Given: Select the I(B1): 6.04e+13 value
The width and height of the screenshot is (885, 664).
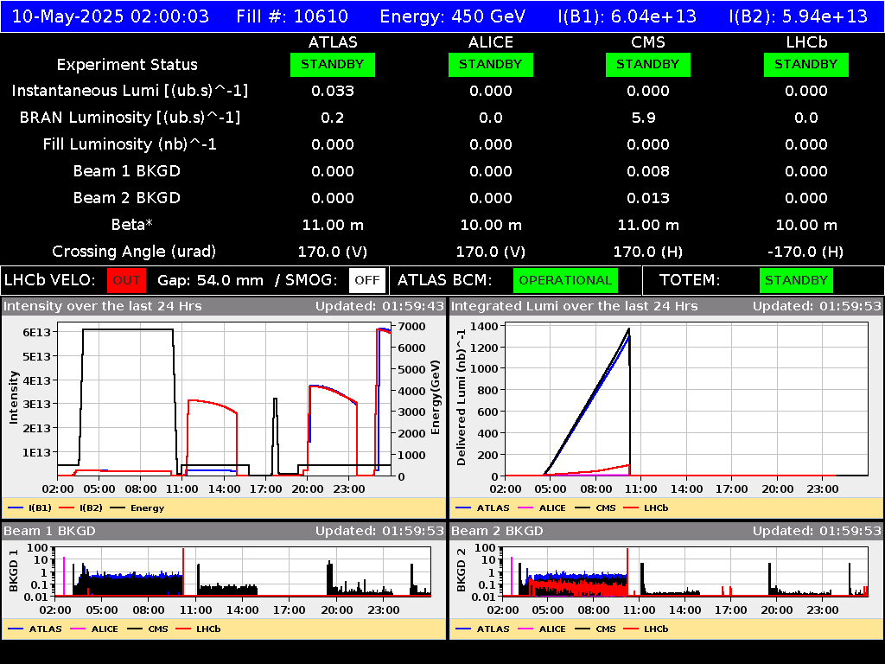Looking at the screenshot, I should (x=627, y=16).
